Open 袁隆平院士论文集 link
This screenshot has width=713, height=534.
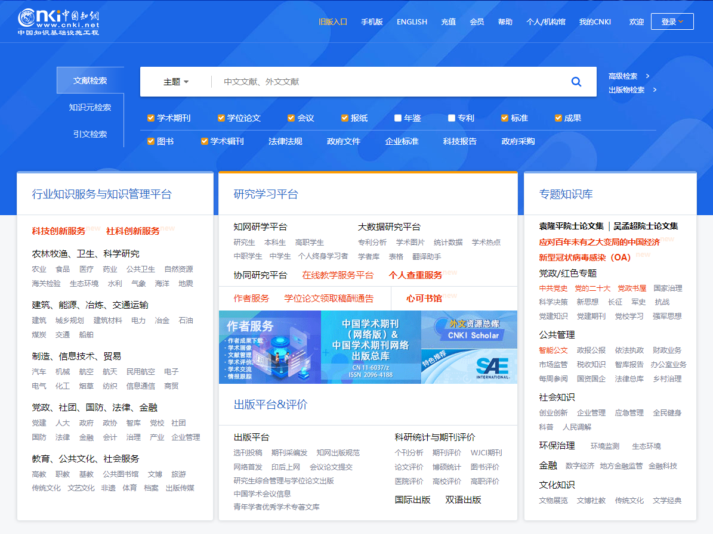pyautogui.click(x=571, y=226)
